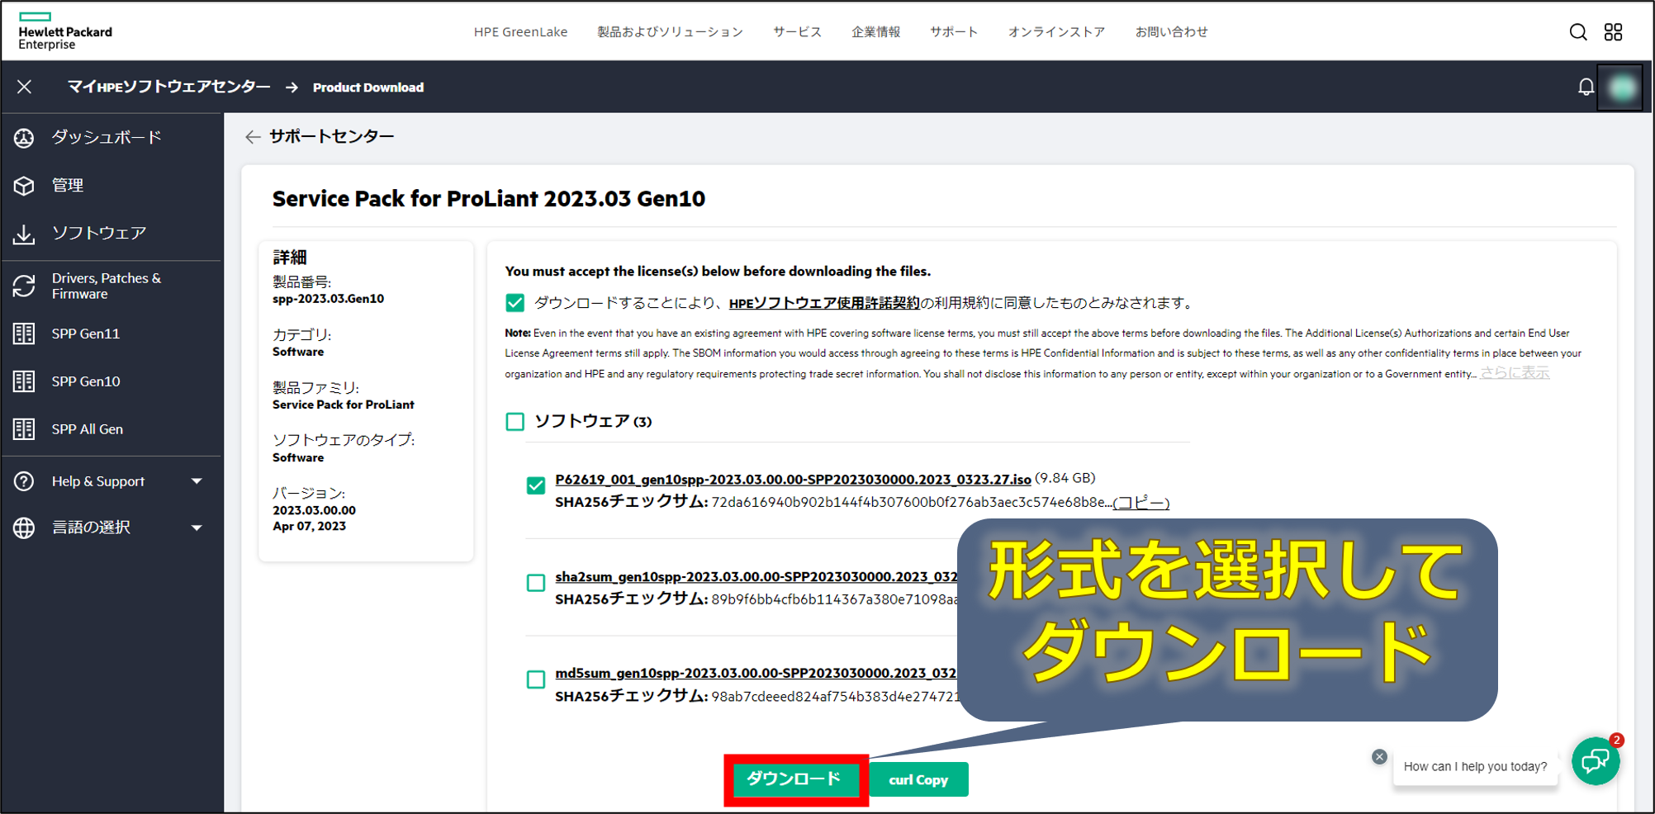Open SPP All Gen label in sidebar
This screenshot has width=1655, height=814.
88,429
